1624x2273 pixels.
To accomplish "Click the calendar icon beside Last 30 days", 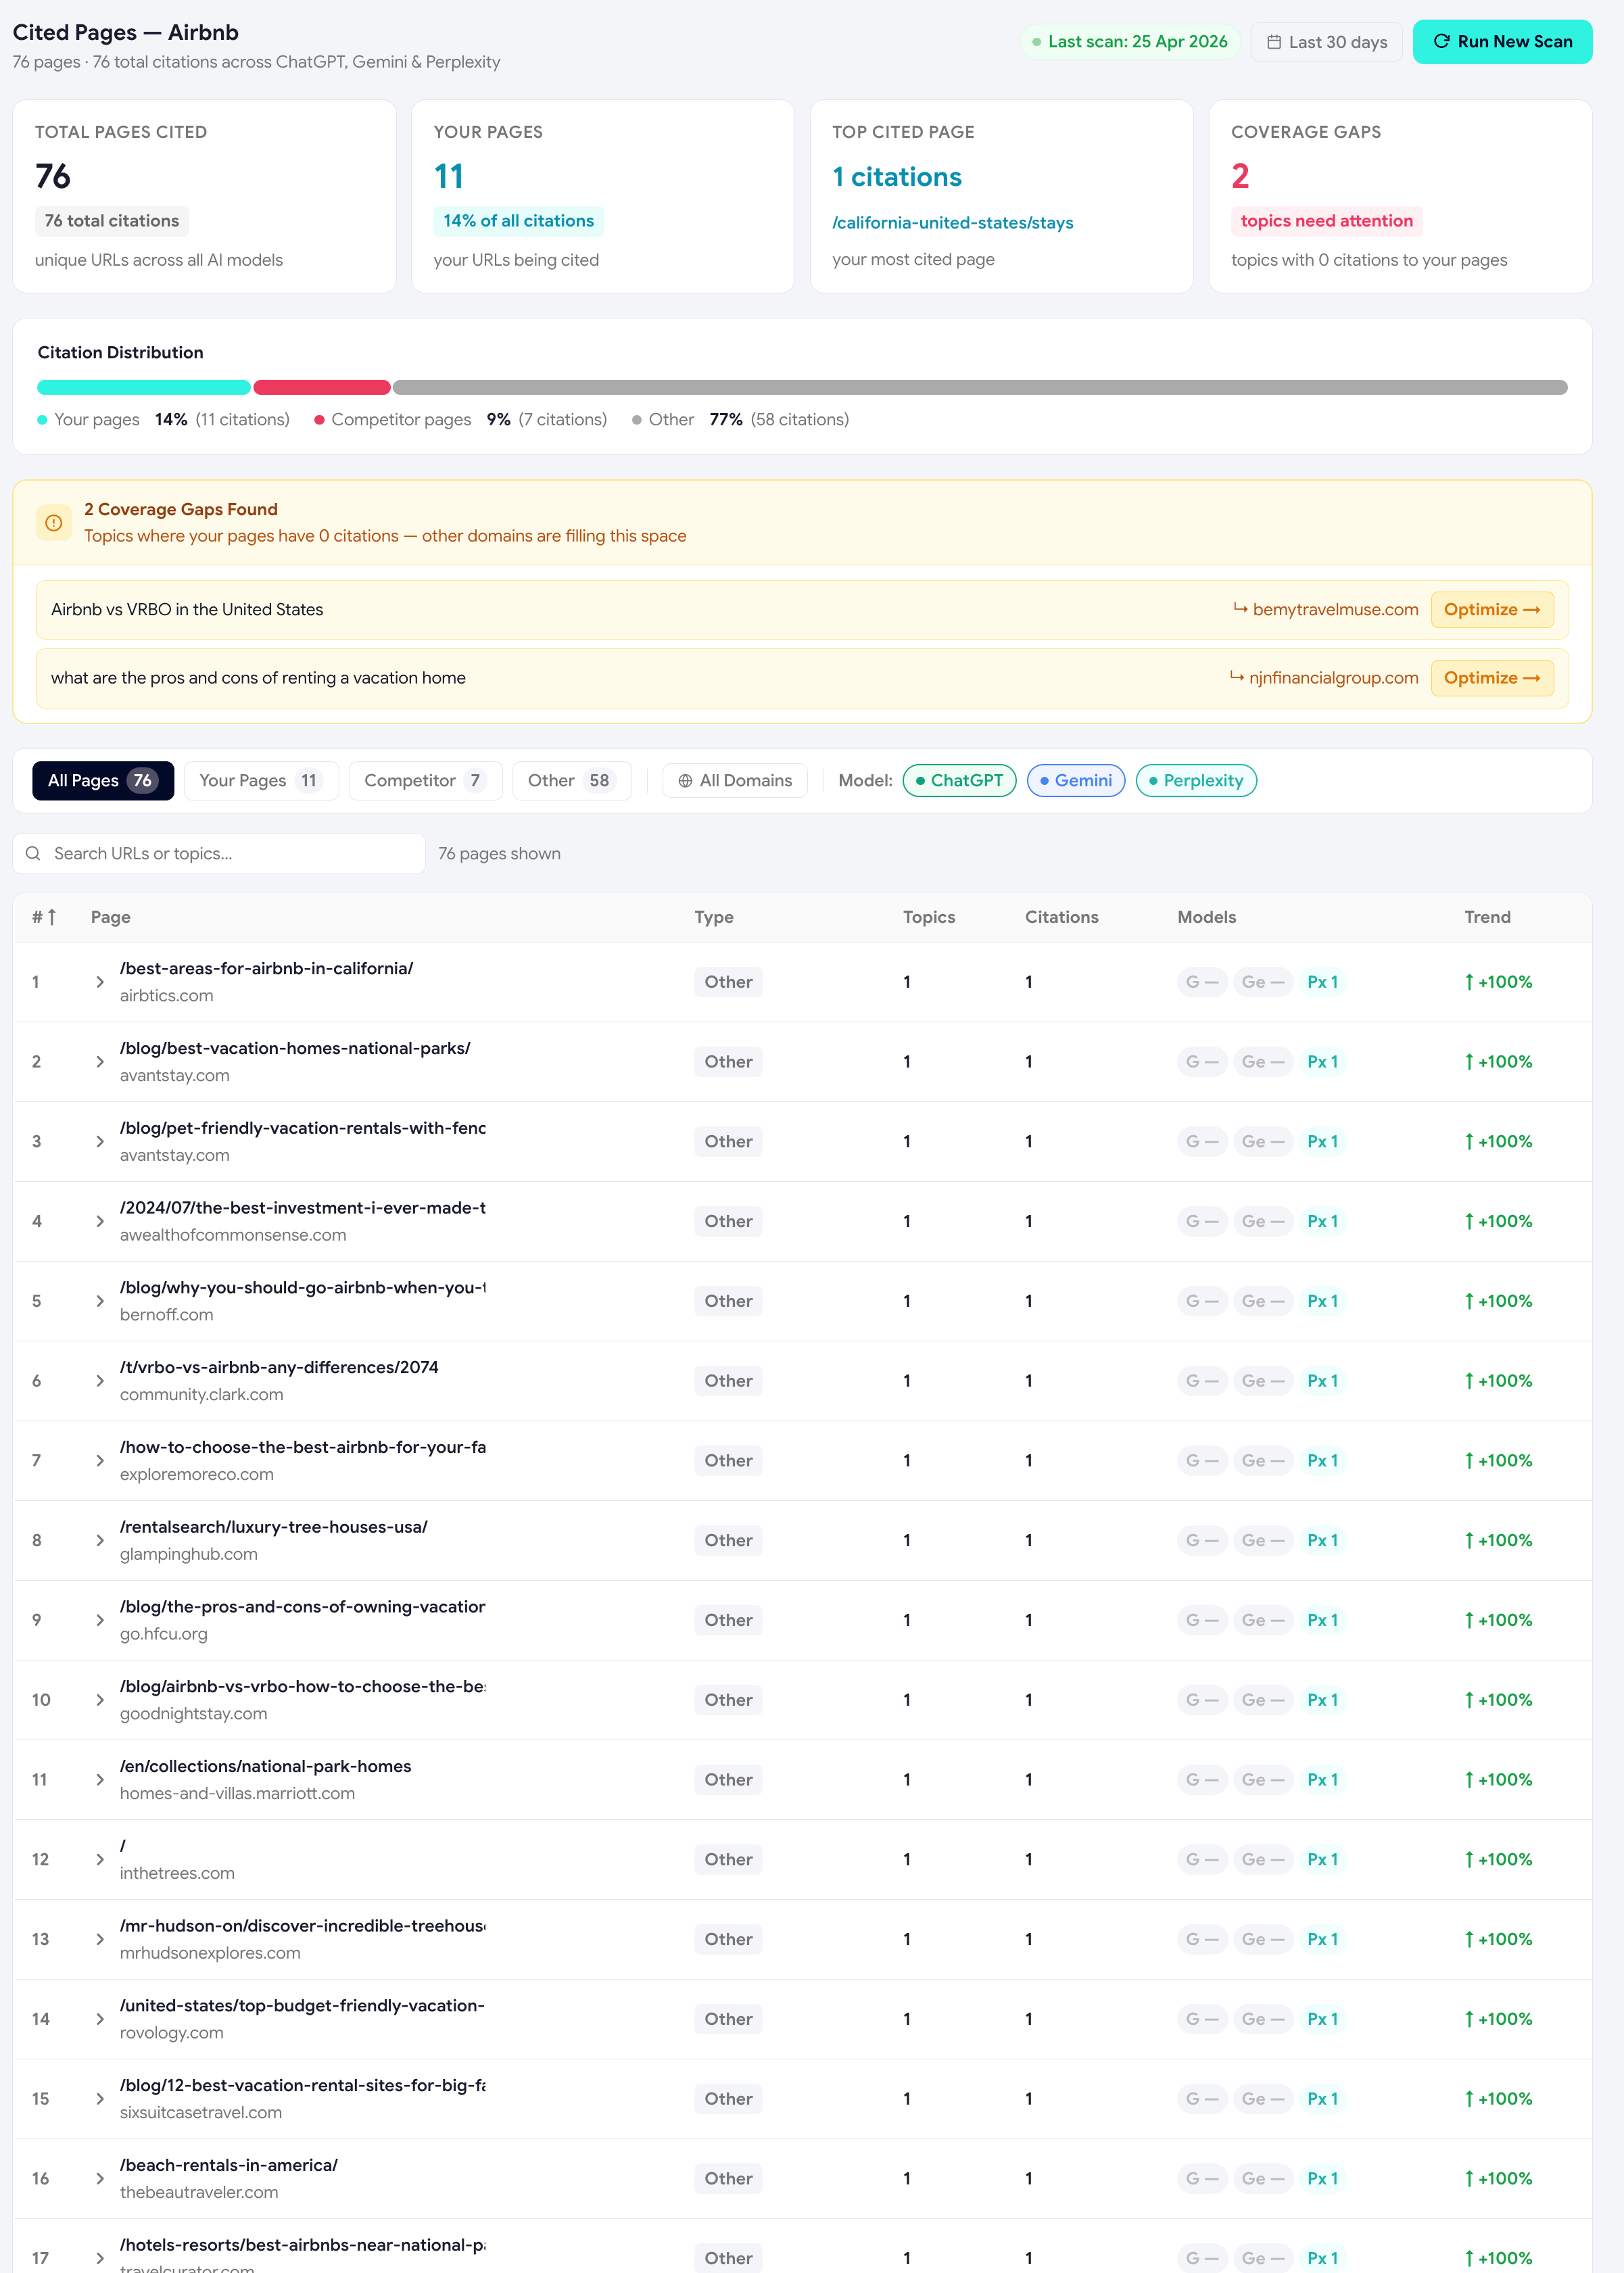I will [1274, 42].
